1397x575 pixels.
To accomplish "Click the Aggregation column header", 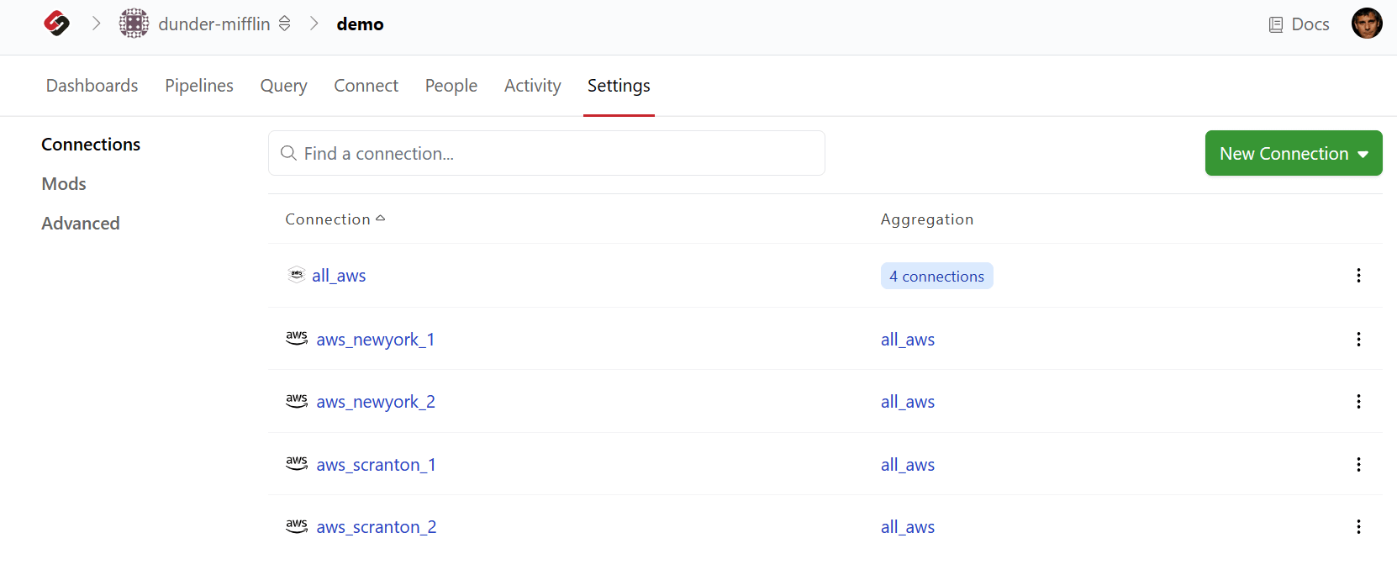I will tap(927, 219).
